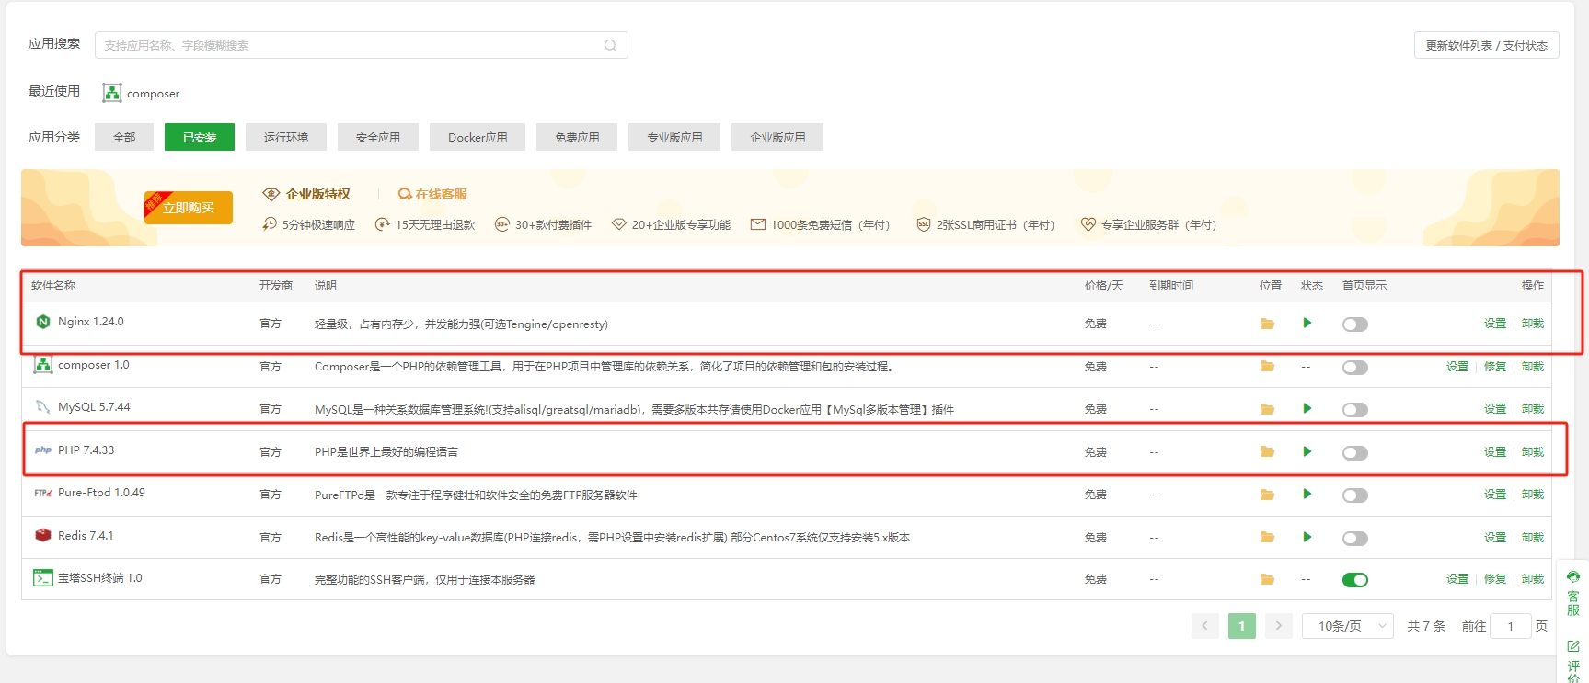Click the Pure-Ftpd logo icon
1589x683 pixels.
click(42, 493)
